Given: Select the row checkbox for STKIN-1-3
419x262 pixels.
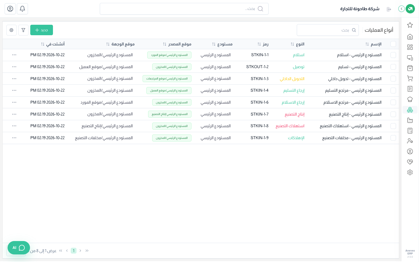Looking at the screenshot, I should [x=393, y=79].
